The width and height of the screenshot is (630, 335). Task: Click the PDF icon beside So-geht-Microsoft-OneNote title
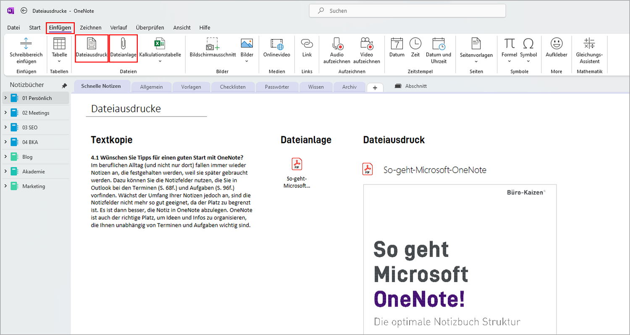(367, 169)
